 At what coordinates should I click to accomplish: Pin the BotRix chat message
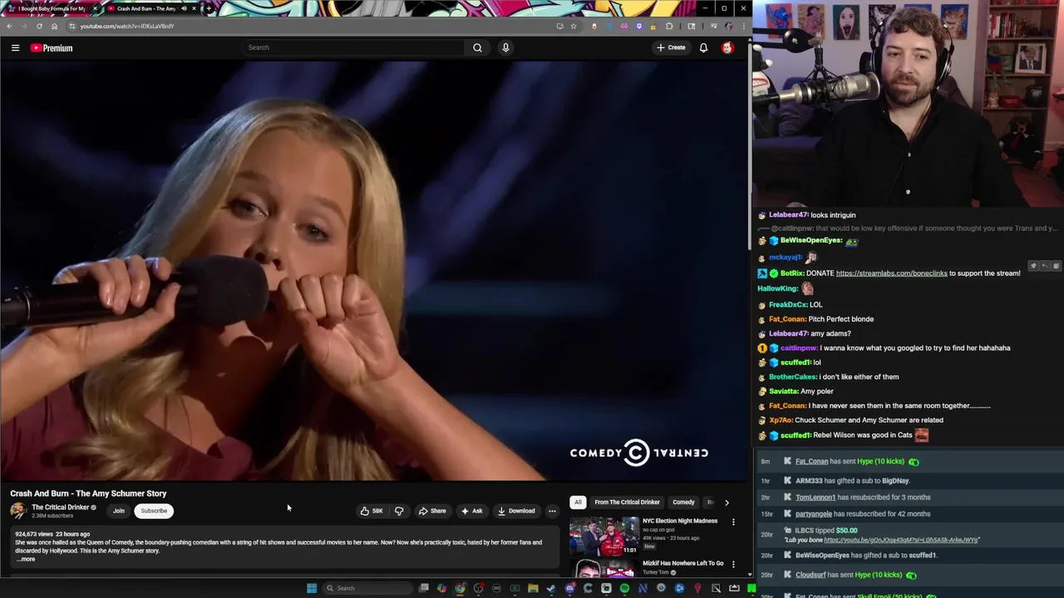(1033, 267)
